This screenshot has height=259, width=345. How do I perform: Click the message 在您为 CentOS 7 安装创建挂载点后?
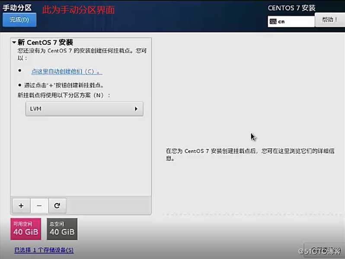click(x=250, y=154)
